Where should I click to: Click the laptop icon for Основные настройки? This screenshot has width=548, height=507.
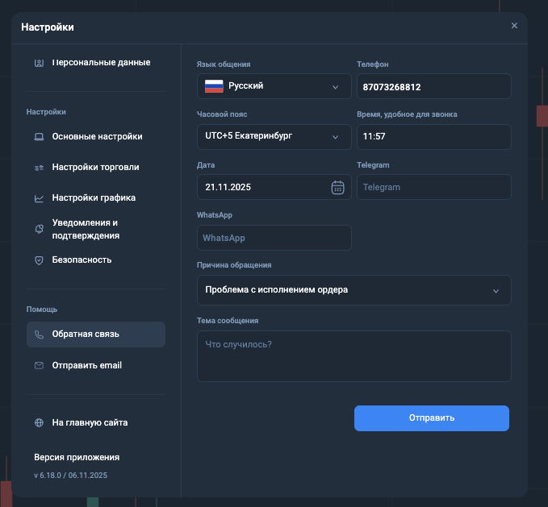tap(39, 136)
